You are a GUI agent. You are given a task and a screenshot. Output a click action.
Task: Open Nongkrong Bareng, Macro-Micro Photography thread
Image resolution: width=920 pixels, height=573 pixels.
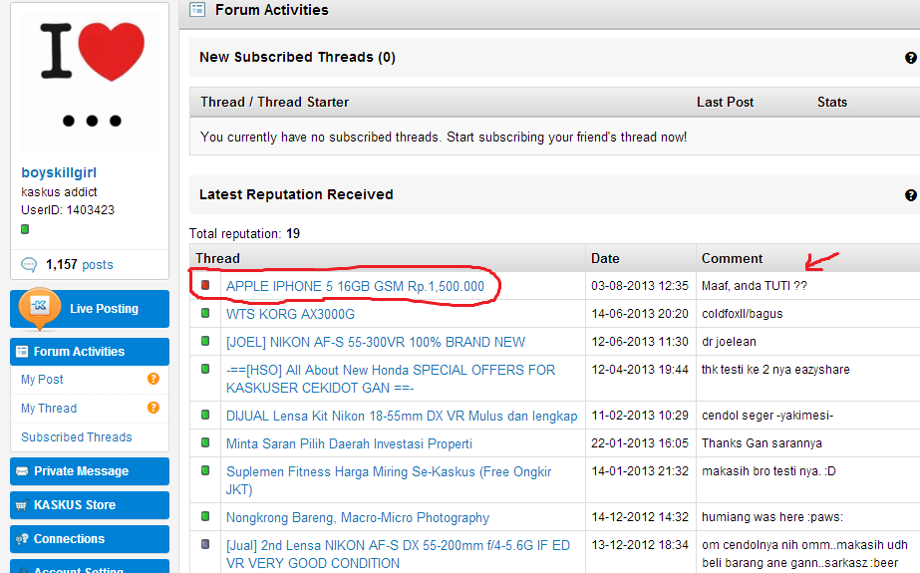[x=358, y=517]
